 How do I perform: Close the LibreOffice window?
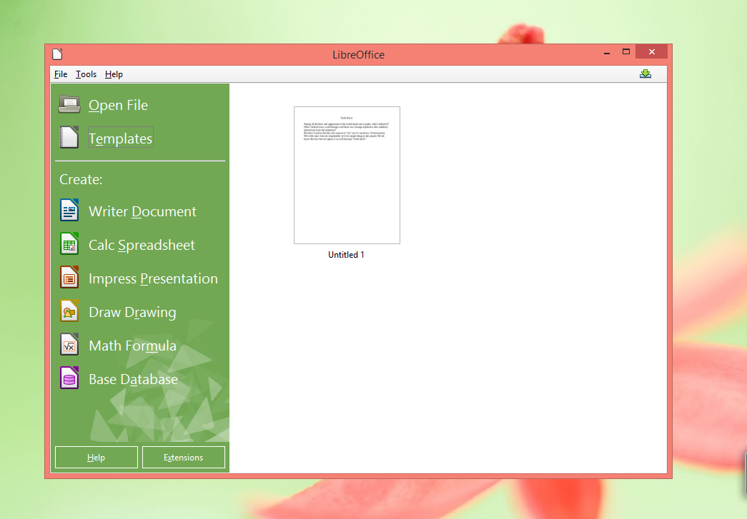(x=652, y=51)
